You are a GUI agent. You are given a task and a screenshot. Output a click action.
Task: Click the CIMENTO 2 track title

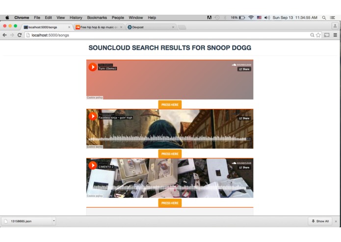point(106,167)
